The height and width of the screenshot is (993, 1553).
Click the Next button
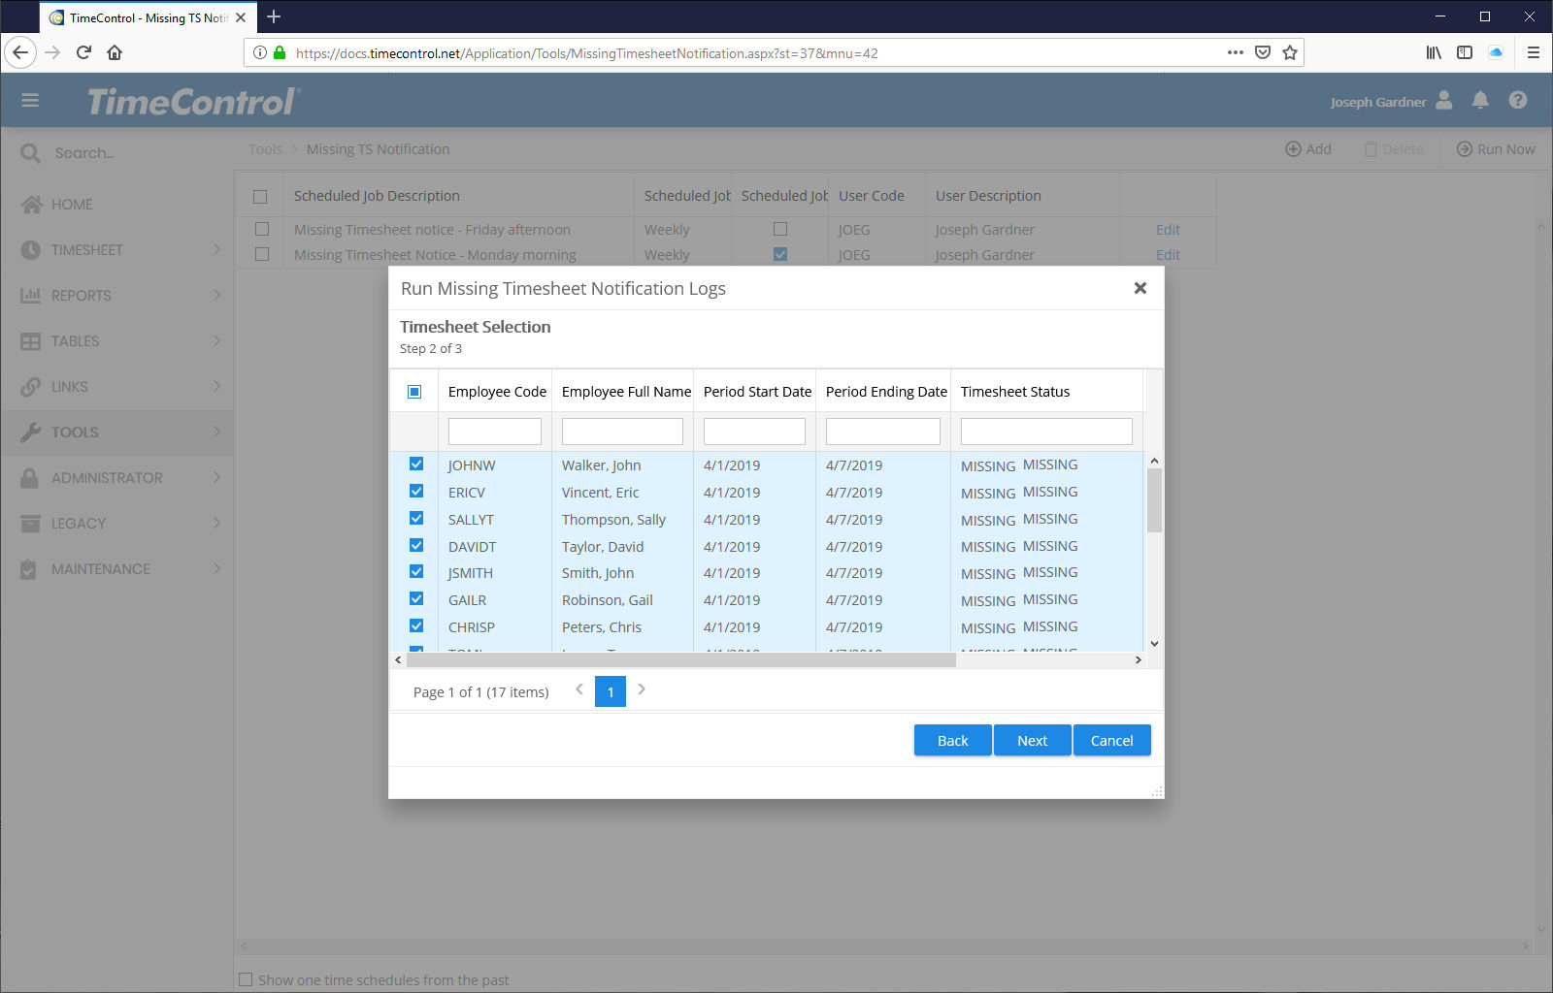tap(1032, 740)
